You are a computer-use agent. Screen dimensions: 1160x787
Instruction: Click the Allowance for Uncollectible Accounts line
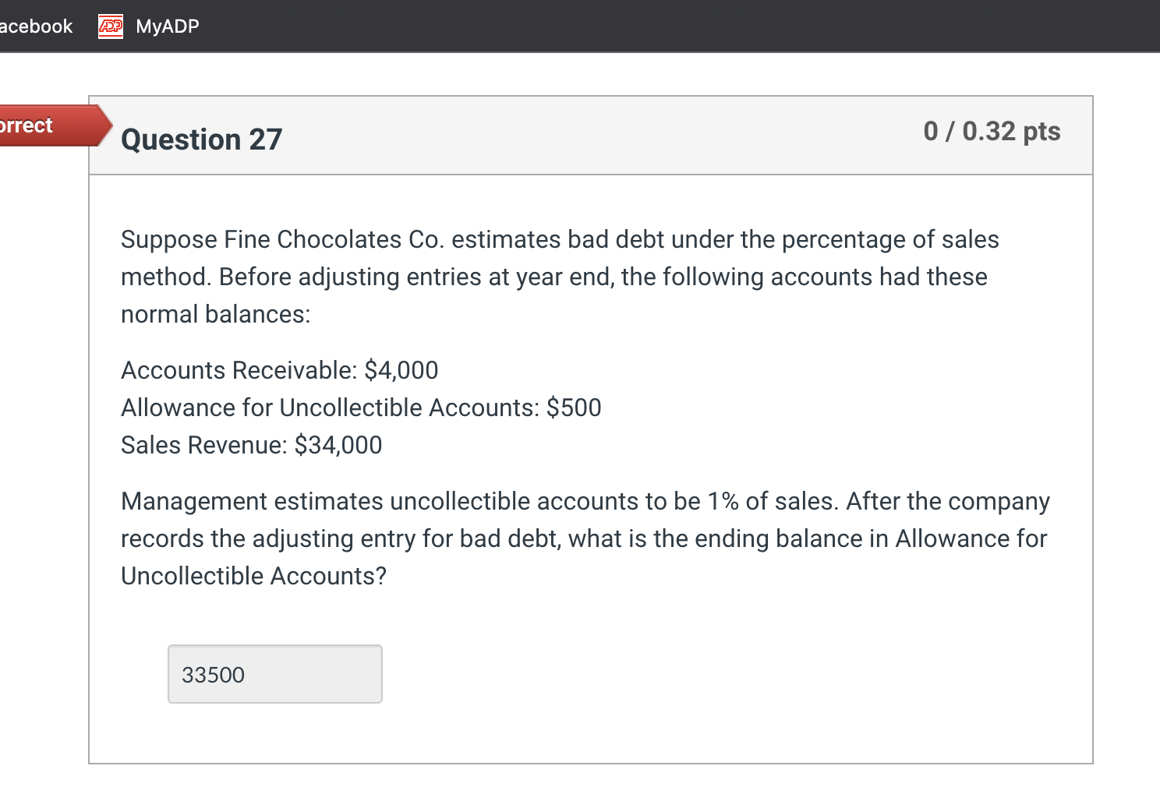(x=361, y=408)
